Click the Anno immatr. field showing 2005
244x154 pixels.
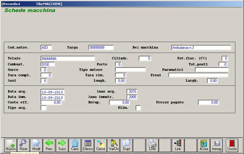click(132, 97)
